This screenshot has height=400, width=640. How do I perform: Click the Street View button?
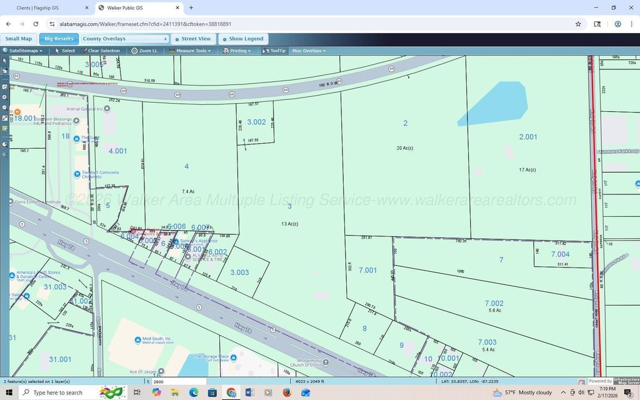tap(193, 39)
